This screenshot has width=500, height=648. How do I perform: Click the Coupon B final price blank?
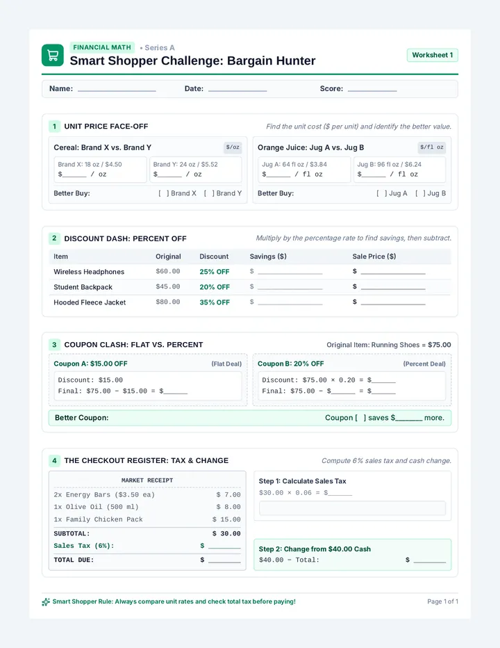[383, 391]
